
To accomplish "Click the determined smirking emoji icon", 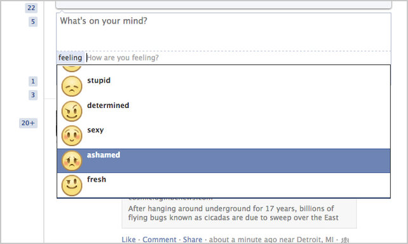I will [72, 111].
